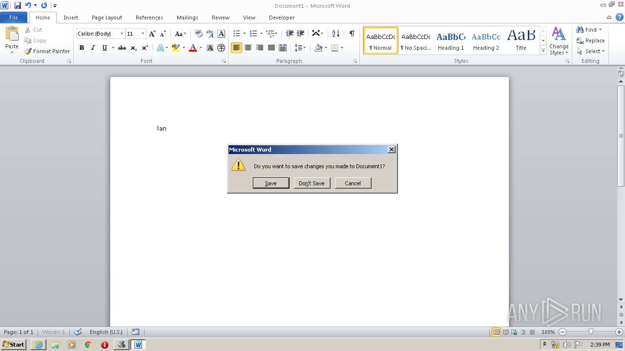
Task: Open the font name dropdown
Action: pos(122,34)
